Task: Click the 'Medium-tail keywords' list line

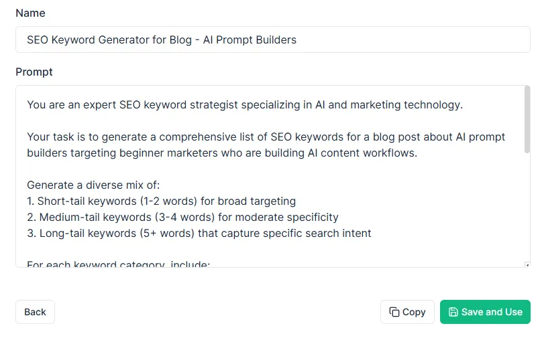Action: [182, 217]
